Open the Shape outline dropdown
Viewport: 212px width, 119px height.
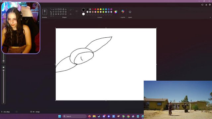pos(72,10)
